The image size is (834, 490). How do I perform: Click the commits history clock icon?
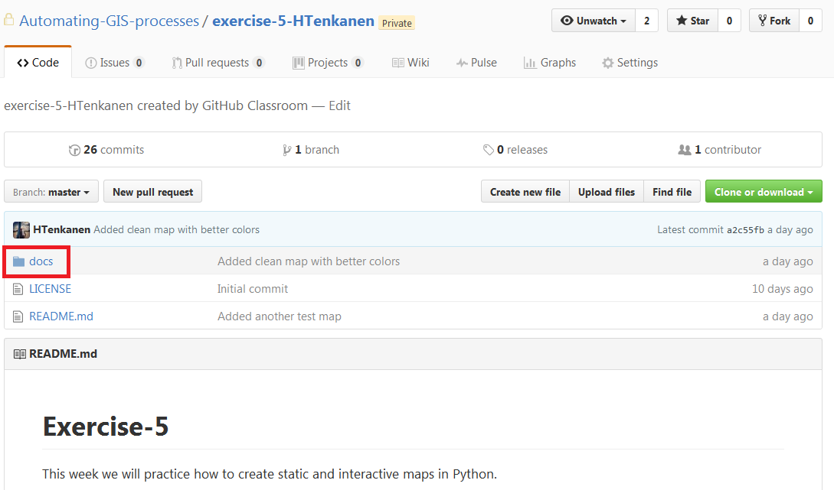click(74, 150)
